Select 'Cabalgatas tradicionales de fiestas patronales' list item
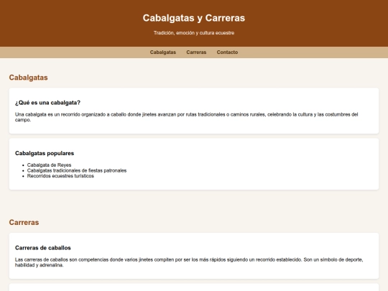This screenshot has width=388, height=291. [77, 170]
